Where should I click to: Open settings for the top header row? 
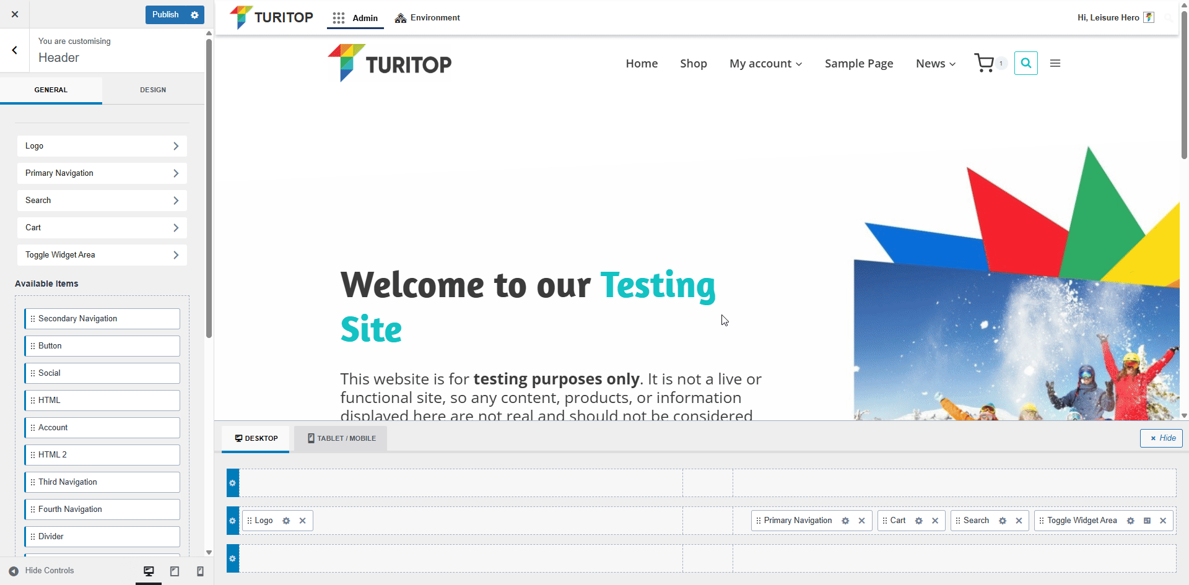point(233,483)
